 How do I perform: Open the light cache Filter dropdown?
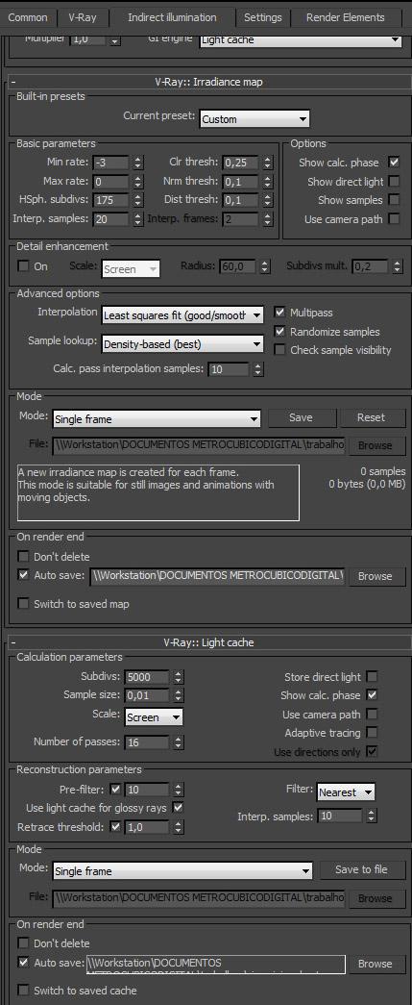click(346, 792)
